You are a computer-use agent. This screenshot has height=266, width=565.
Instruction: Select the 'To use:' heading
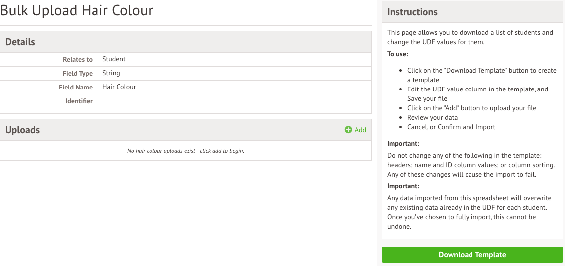pyautogui.click(x=398, y=54)
